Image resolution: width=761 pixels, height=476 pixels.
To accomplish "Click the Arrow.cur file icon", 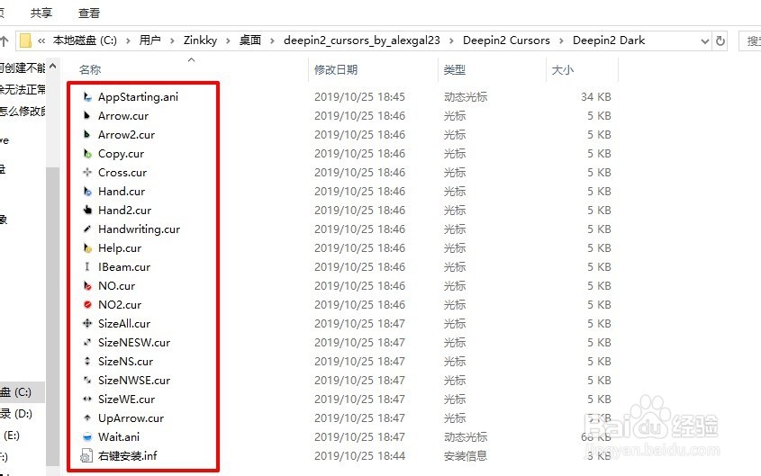I will (x=87, y=116).
